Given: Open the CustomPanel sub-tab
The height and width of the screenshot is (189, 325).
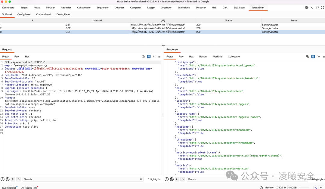Looking at the screenshot, I should tap(44, 14).
